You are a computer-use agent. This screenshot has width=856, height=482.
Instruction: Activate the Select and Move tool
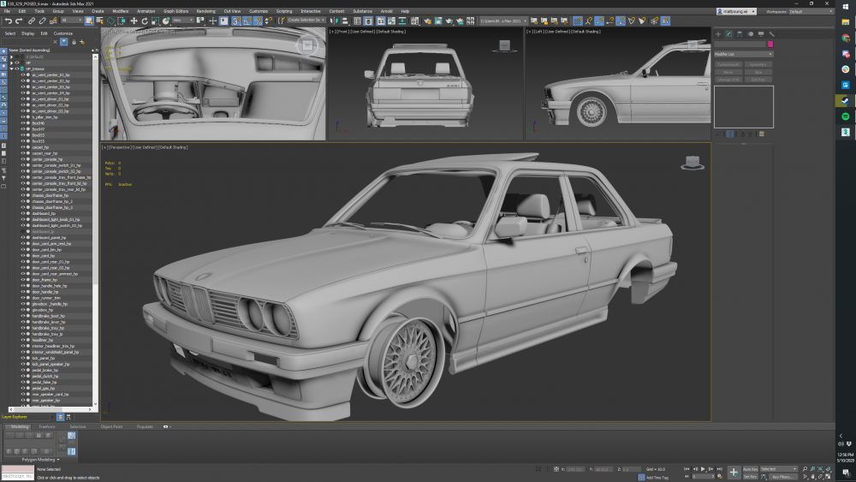[134, 21]
